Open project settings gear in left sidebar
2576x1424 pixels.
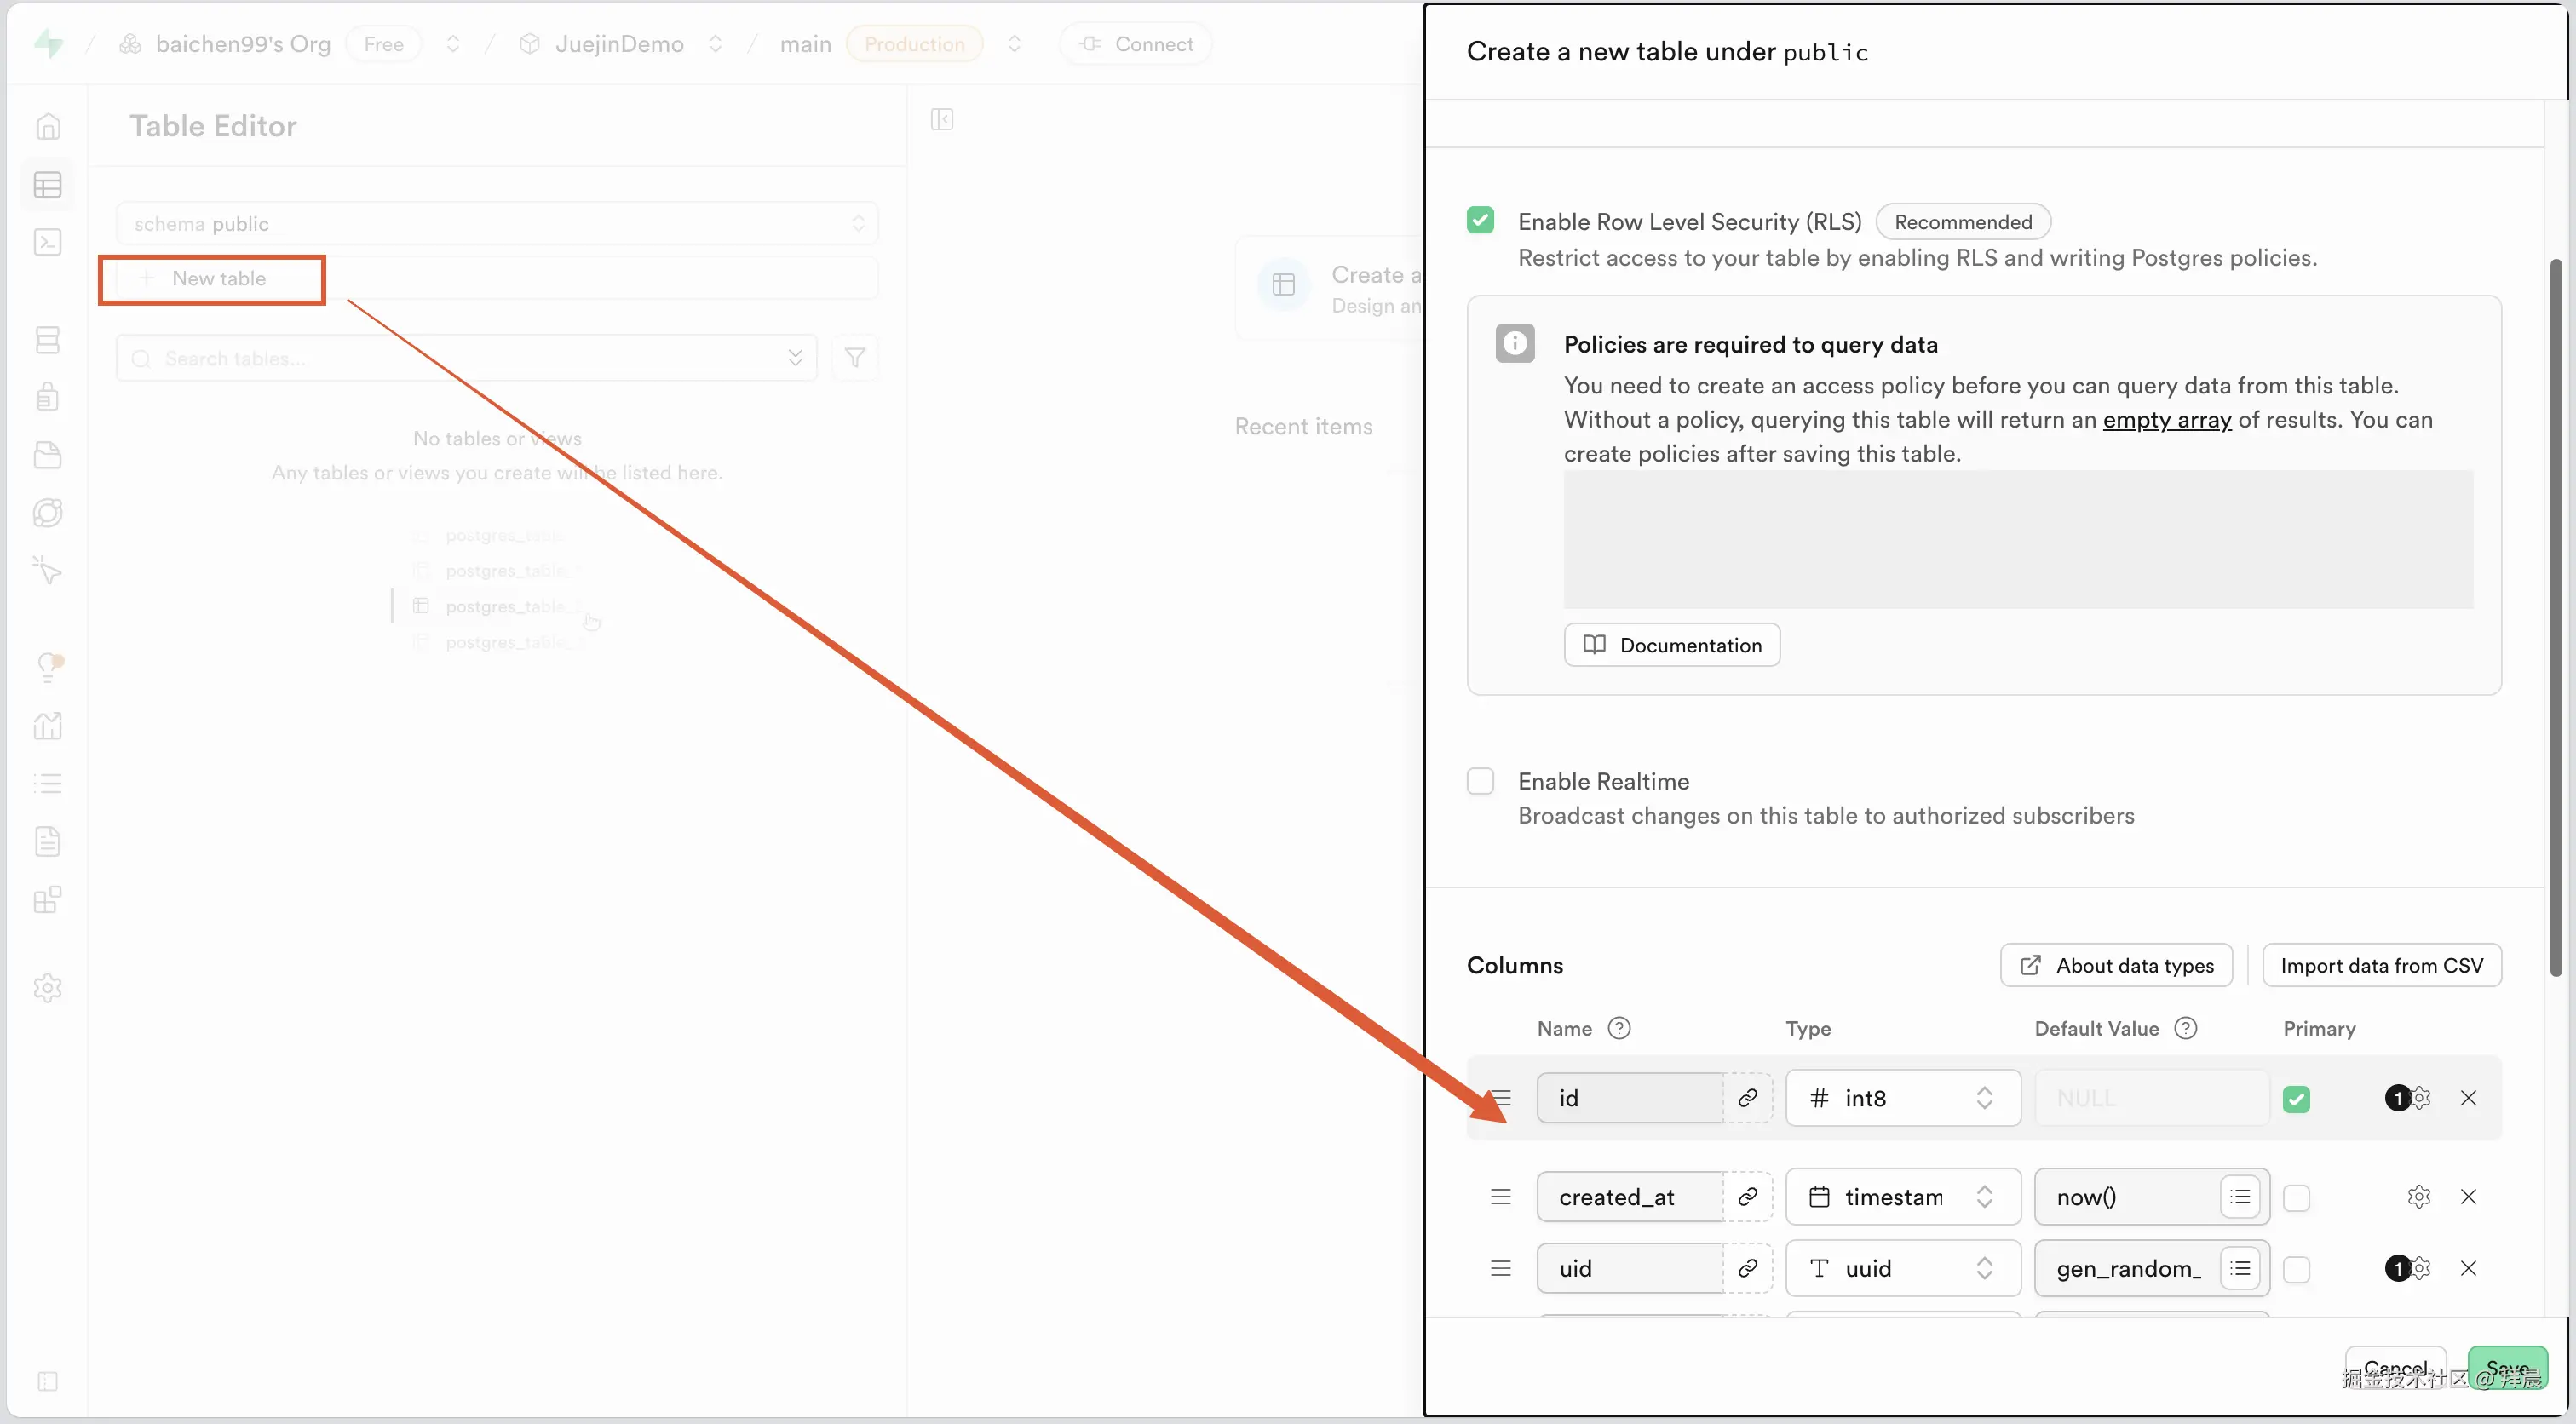[47, 988]
